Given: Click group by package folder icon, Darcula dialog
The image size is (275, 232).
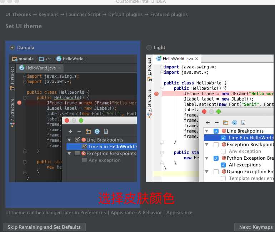Looking at the screenshot, I should (88, 132).
